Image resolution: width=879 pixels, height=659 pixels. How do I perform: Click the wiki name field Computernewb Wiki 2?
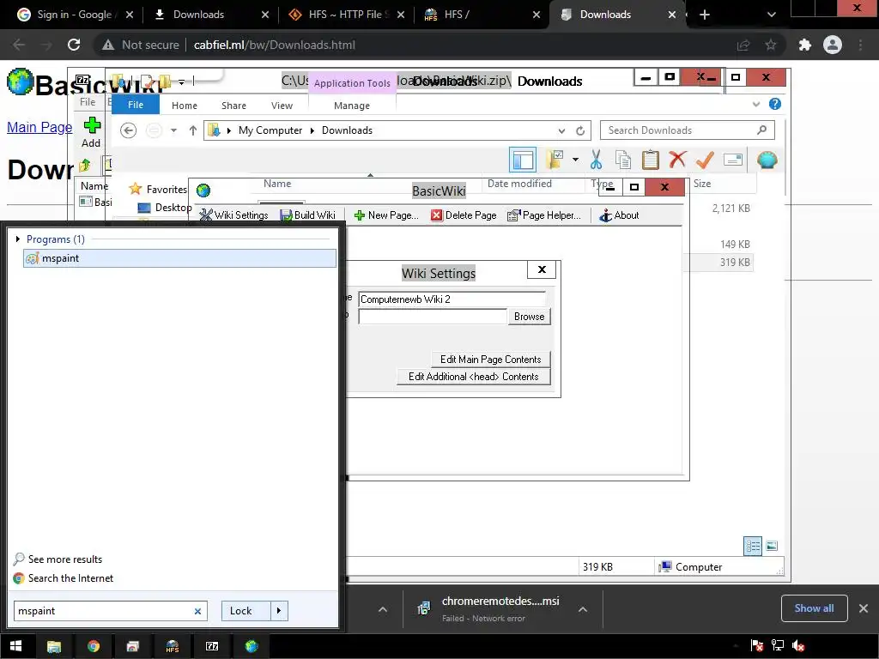pos(452,299)
